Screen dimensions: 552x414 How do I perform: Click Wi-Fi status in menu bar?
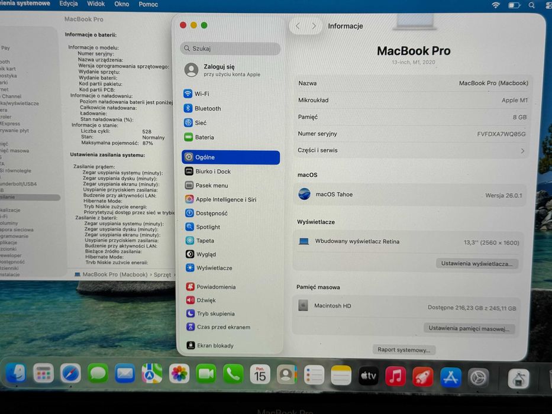point(496,5)
